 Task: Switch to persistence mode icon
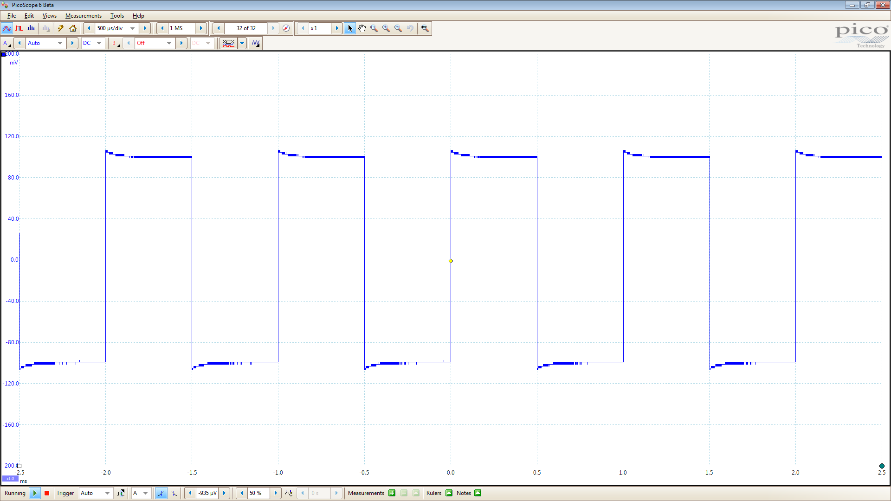click(19, 28)
